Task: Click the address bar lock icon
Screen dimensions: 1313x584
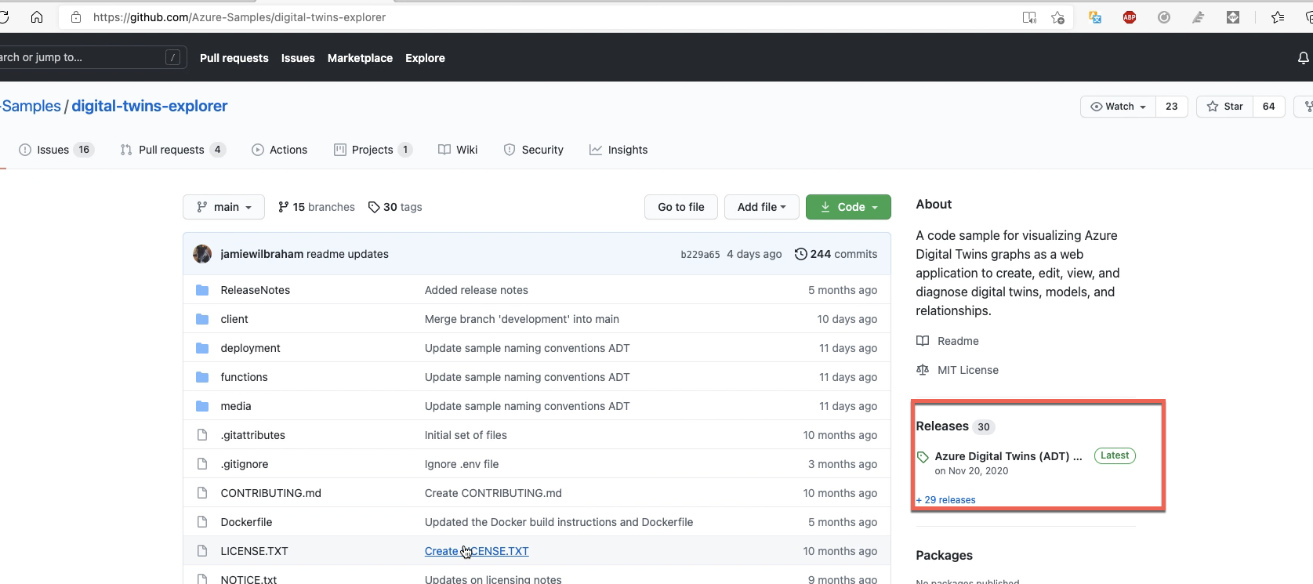Action: (x=76, y=17)
